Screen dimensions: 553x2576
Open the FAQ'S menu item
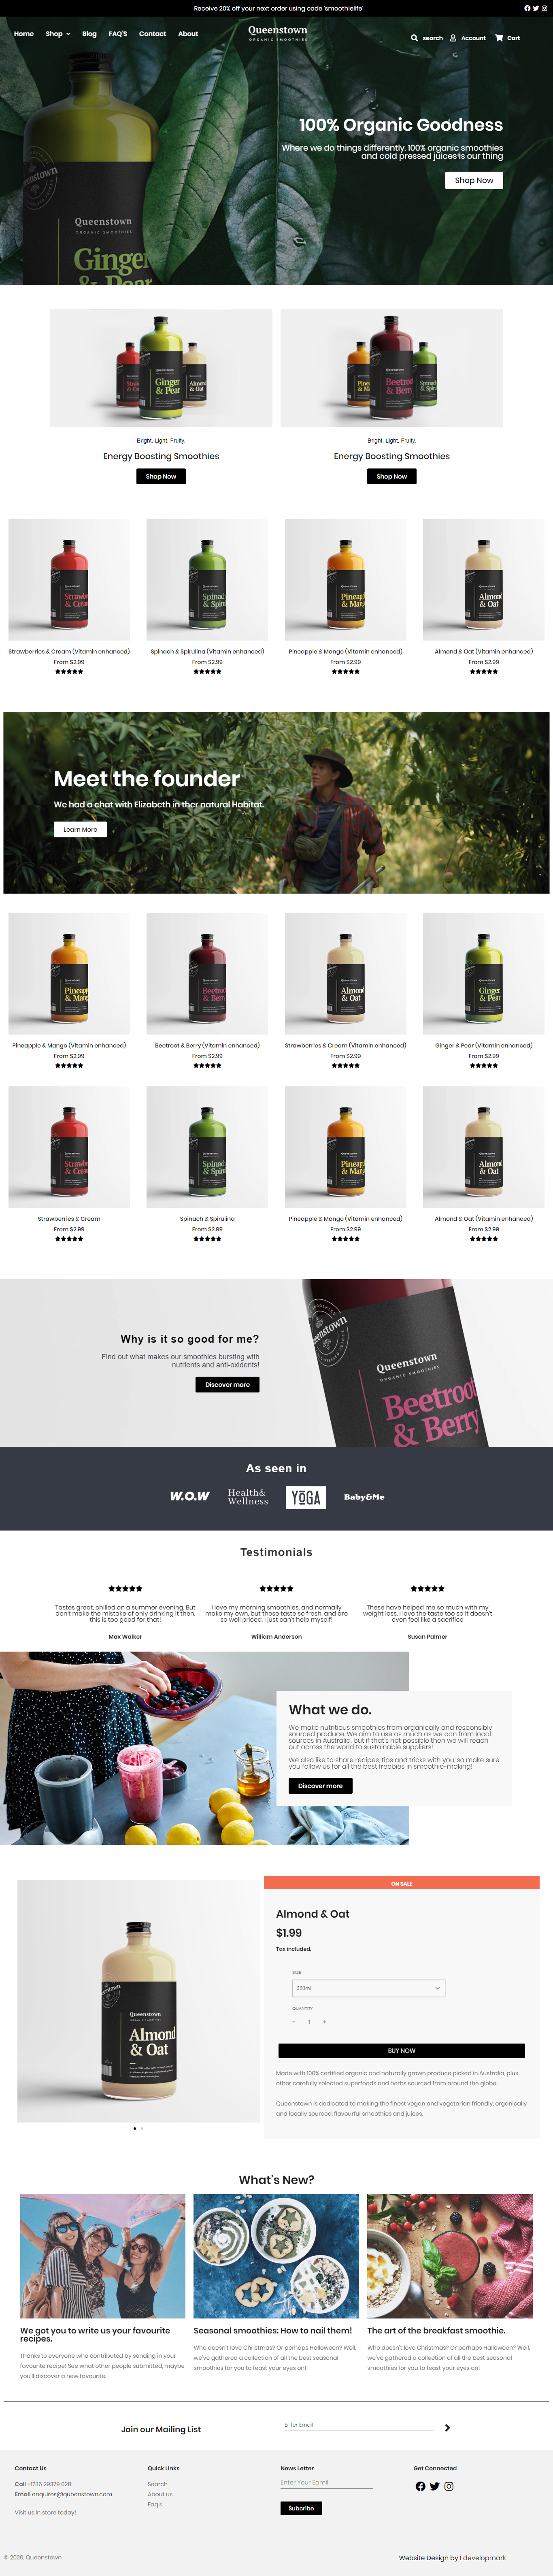118,34
